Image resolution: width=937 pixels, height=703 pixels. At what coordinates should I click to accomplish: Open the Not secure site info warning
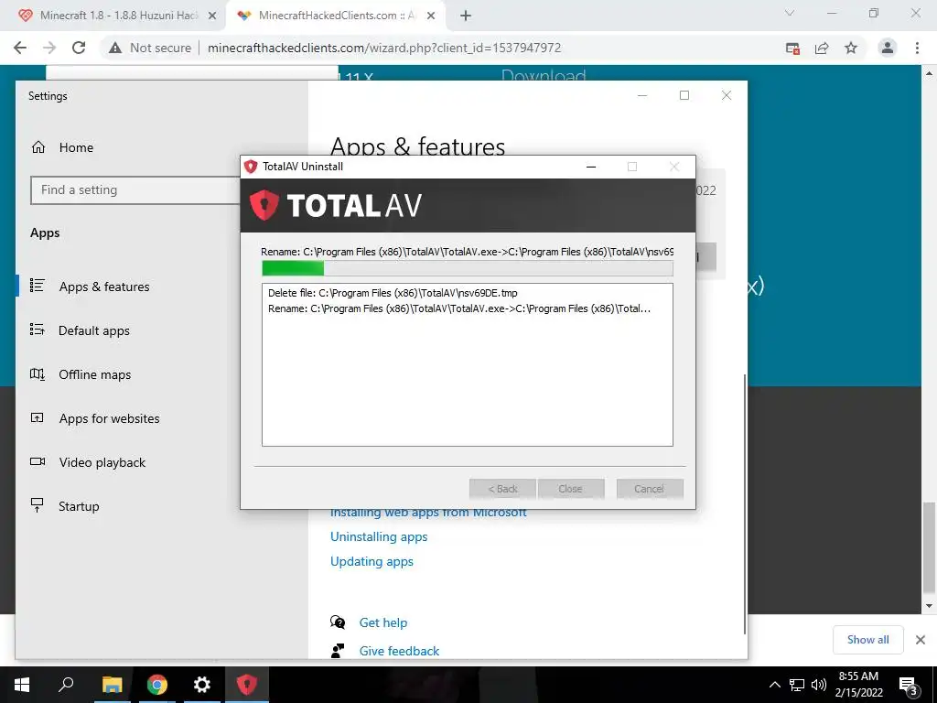[150, 48]
